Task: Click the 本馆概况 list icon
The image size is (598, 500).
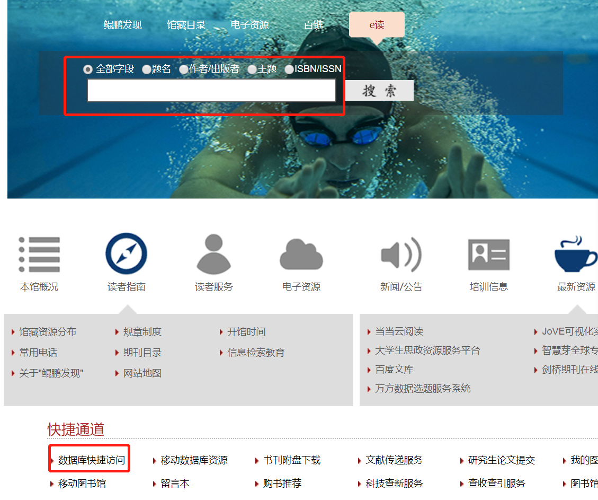Action: point(39,254)
